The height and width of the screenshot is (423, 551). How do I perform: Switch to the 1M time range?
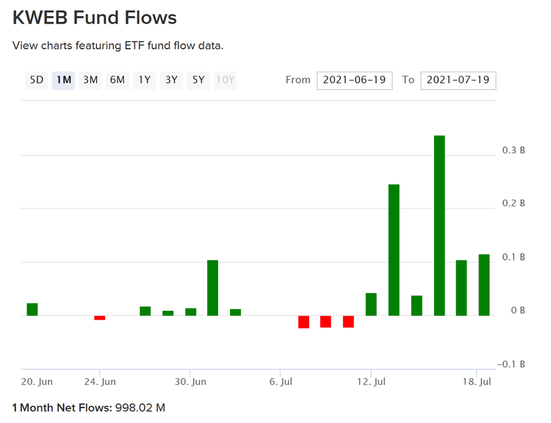pyautogui.click(x=63, y=80)
